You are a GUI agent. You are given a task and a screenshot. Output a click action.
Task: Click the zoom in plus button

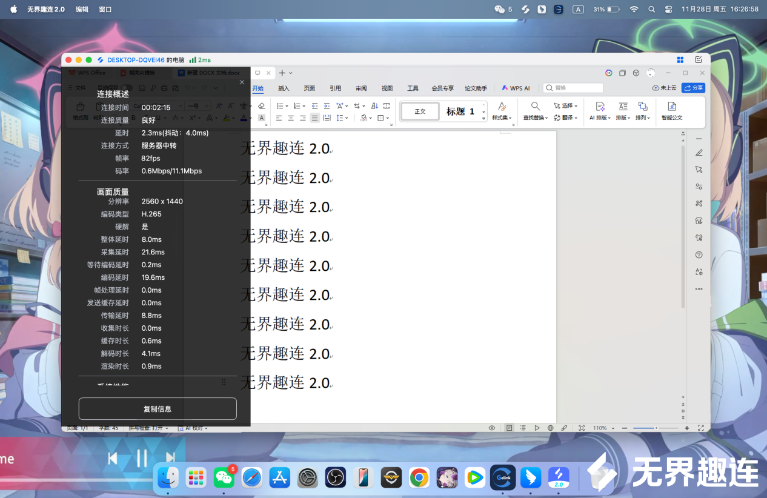pos(687,428)
